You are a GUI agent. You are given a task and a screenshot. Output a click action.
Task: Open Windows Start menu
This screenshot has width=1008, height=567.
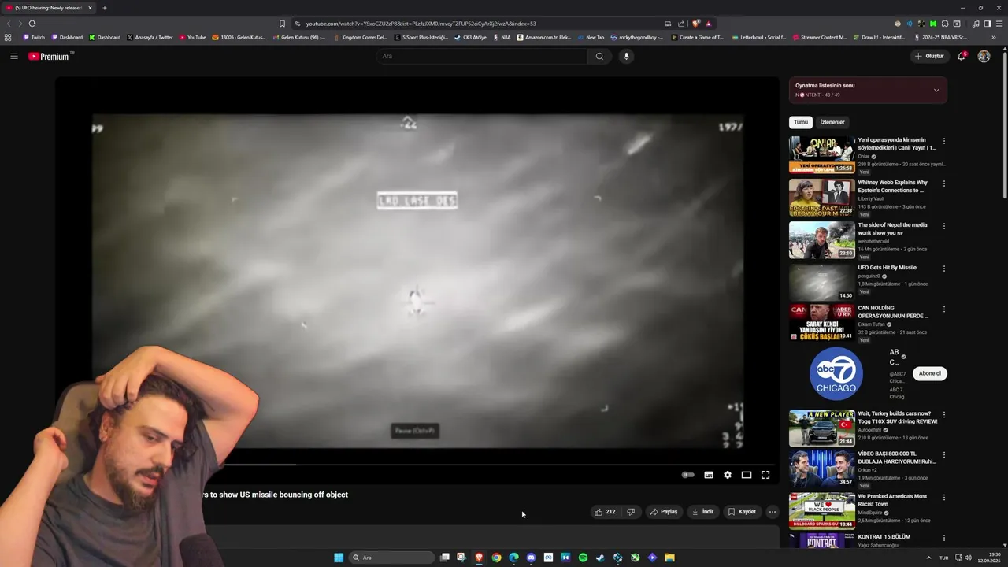click(x=339, y=558)
